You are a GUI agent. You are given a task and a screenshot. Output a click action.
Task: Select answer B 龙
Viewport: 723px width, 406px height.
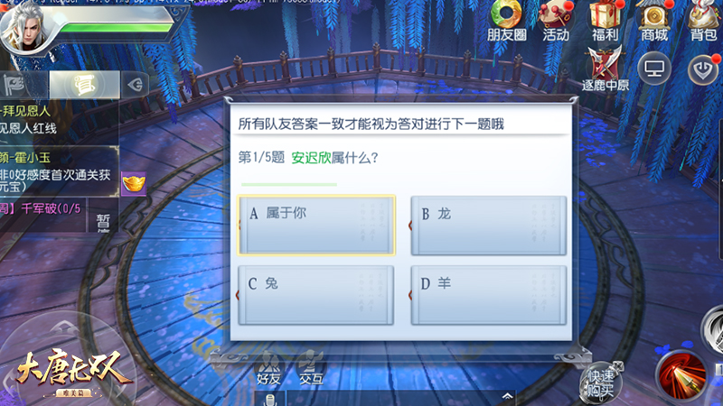[488, 225]
